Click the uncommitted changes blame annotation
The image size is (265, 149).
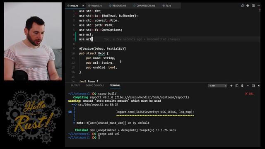[142, 39]
